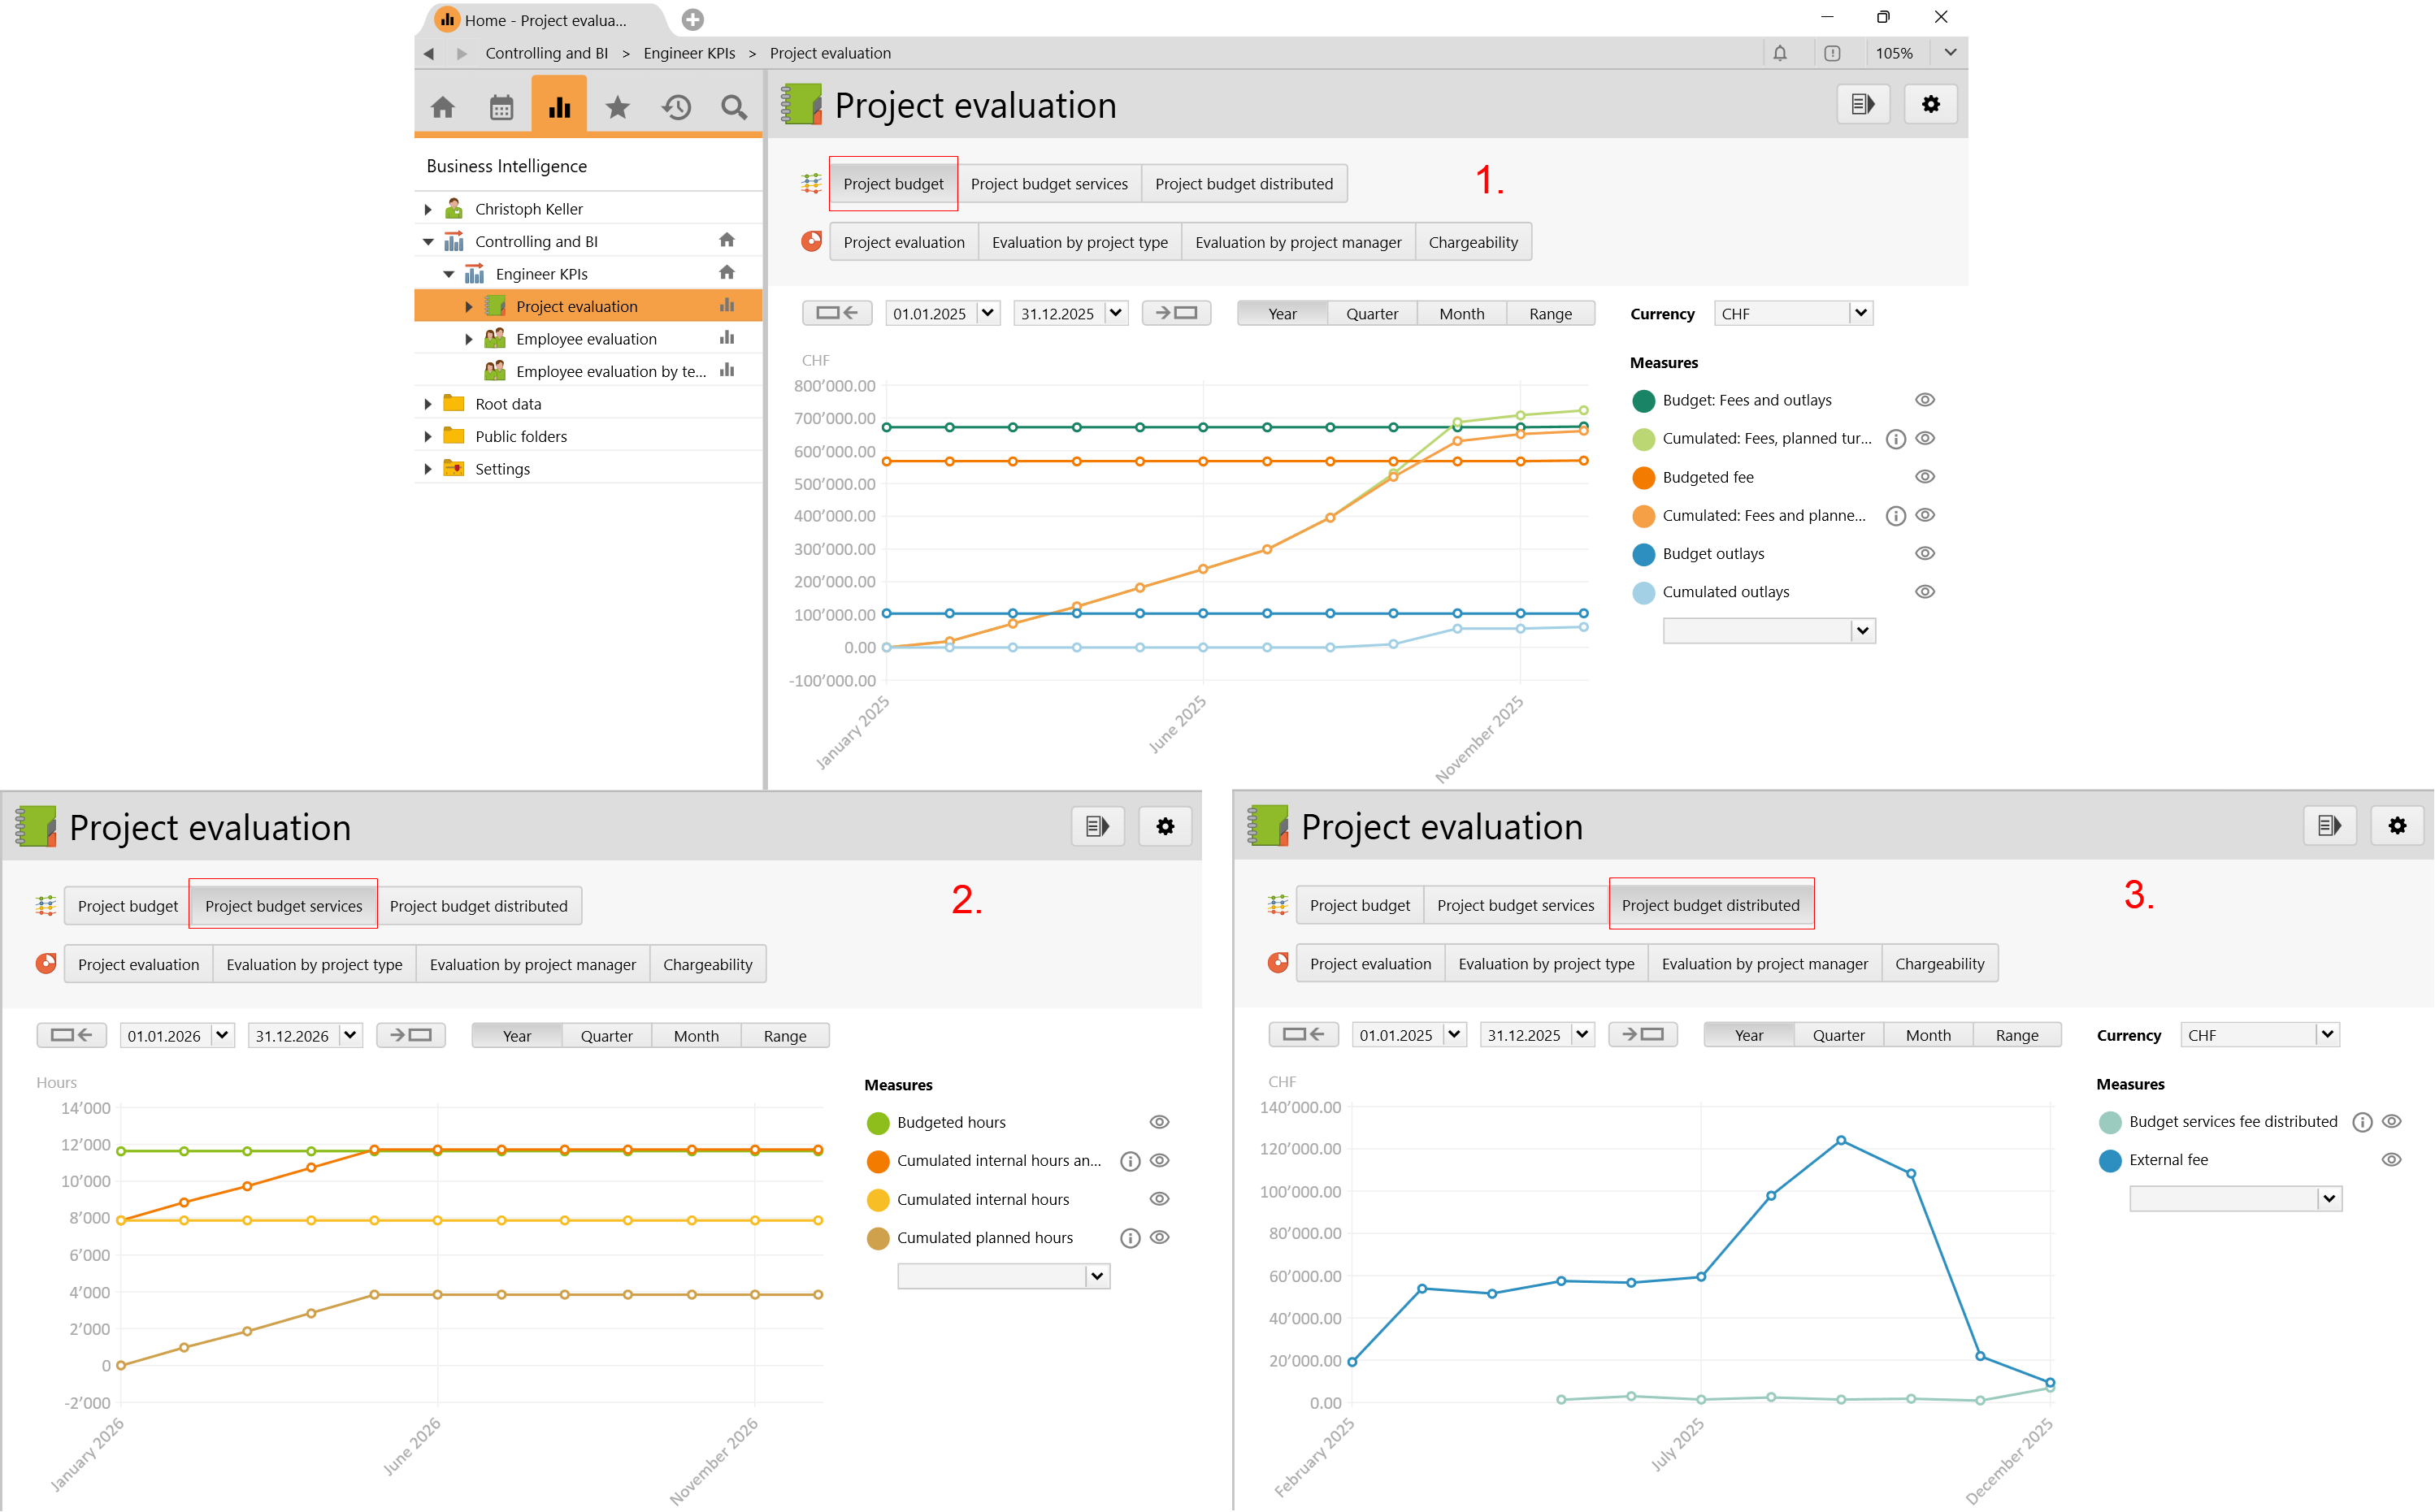Open the 01.01.2026 start date dropdown
Image resolution: width=2435 pixels, height=1512 pixels.
coord(222,1035)
